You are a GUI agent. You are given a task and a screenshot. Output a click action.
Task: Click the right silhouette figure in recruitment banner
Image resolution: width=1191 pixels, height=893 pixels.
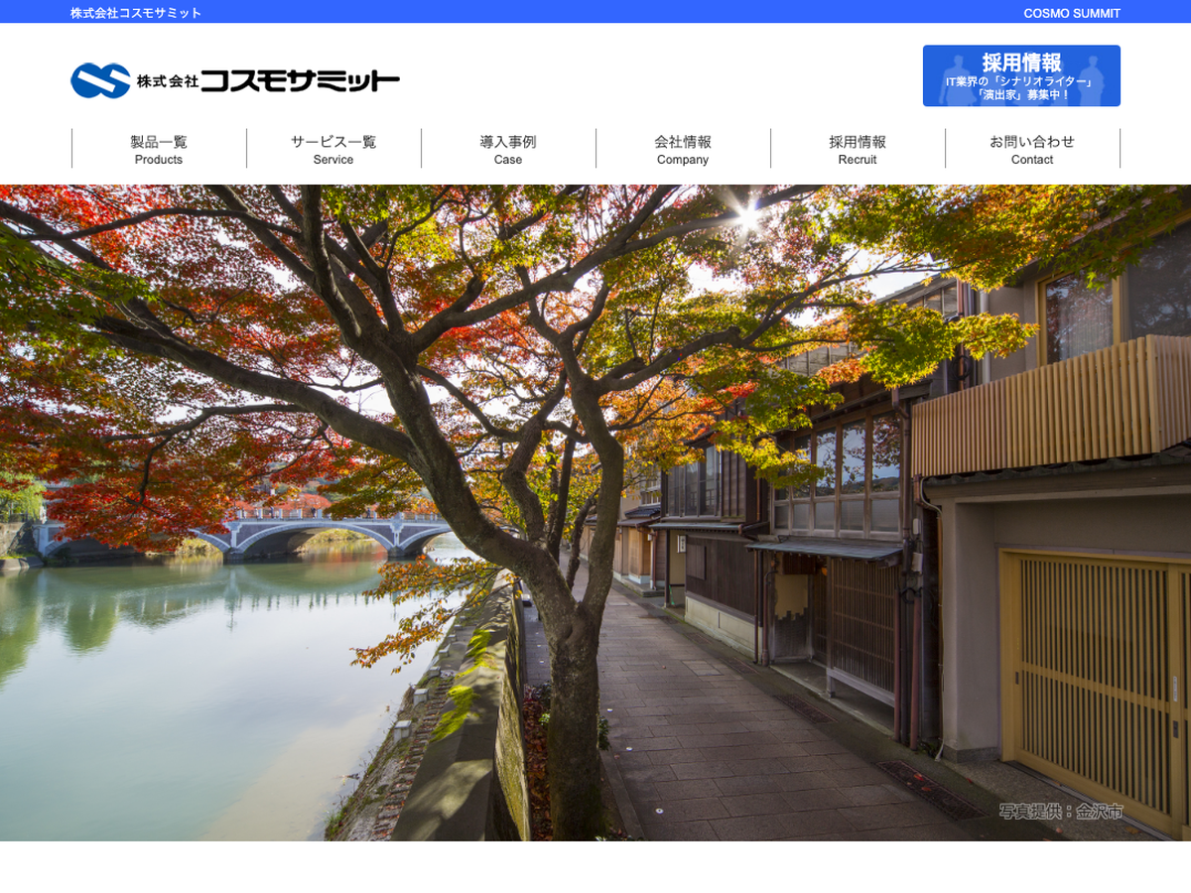point(1091,77)
